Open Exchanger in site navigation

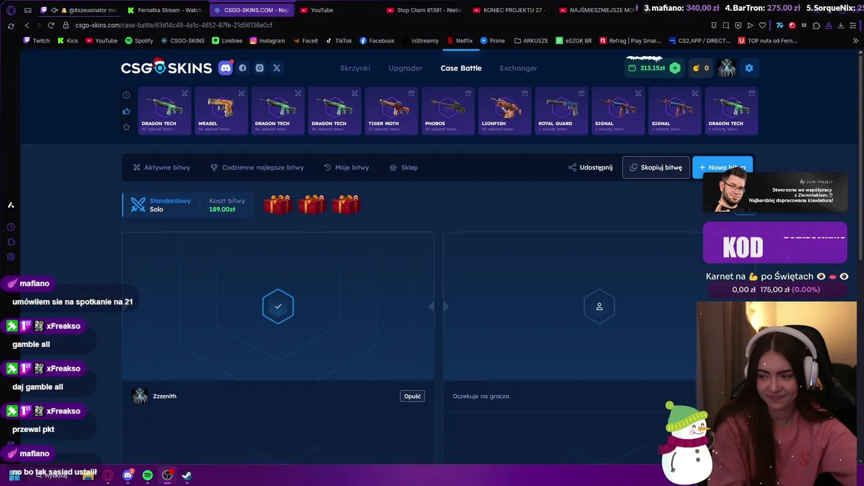coord(518,68)
